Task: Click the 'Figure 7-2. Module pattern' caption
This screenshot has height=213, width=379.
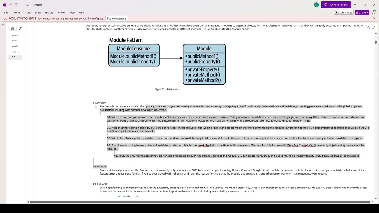Action: (x=167, y=89)
